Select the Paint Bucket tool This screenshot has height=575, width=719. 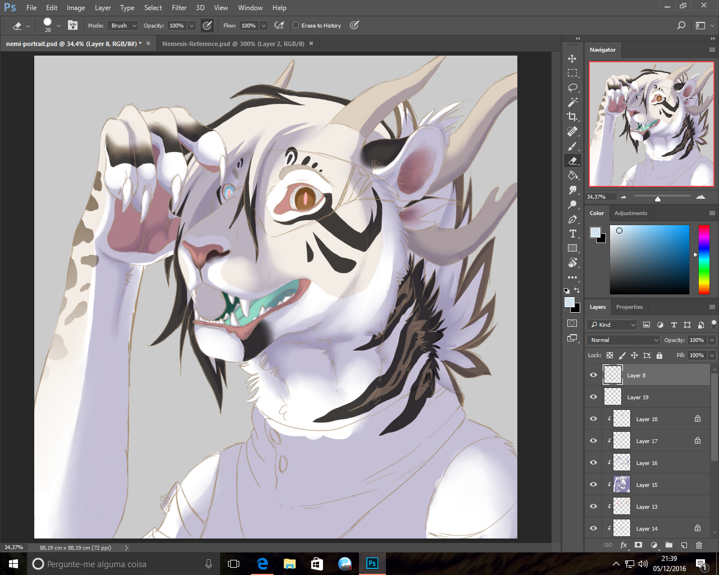572,175
